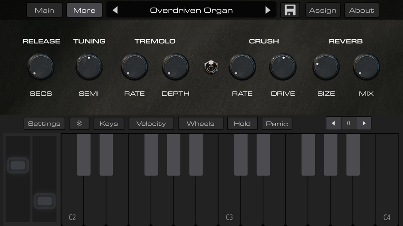This screenshot has width=403, height=226.
Task: Play the G#3 black key
Action: click(x=330, y=154)
